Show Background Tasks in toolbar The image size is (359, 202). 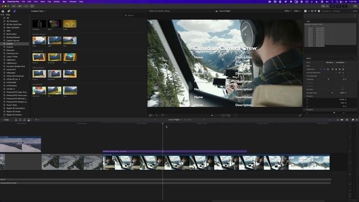pyautogui.click(x=32, y=6)
